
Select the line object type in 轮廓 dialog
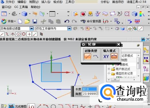pos(88,56)
